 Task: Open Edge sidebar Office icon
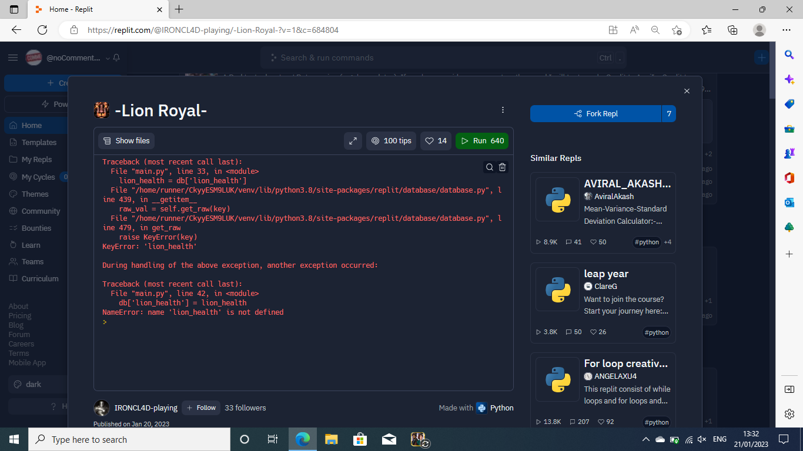[x=789, y=178]
